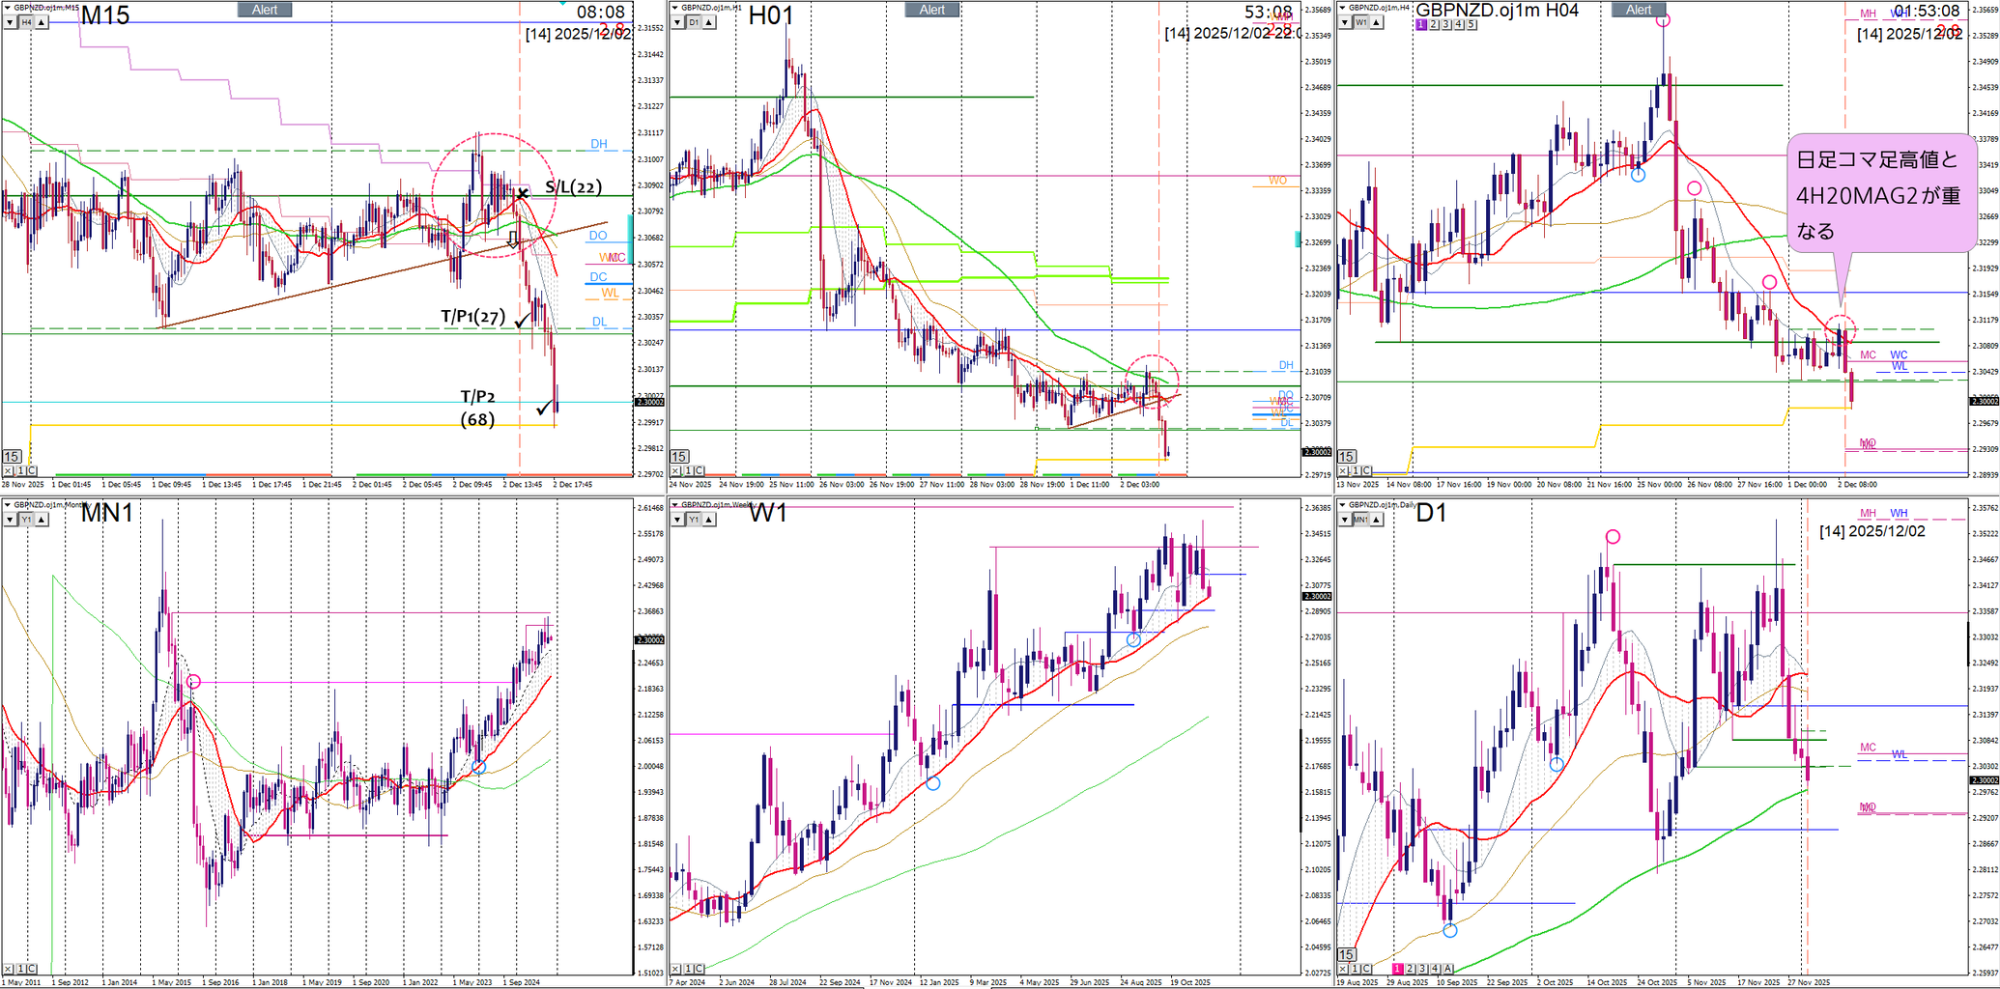Click the C button at the MN1 chart bottom
This screenshot has width=2000, height=989.
coord(32,968)
